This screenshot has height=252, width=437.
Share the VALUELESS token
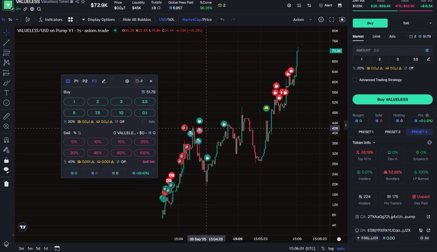click(77, 2)
